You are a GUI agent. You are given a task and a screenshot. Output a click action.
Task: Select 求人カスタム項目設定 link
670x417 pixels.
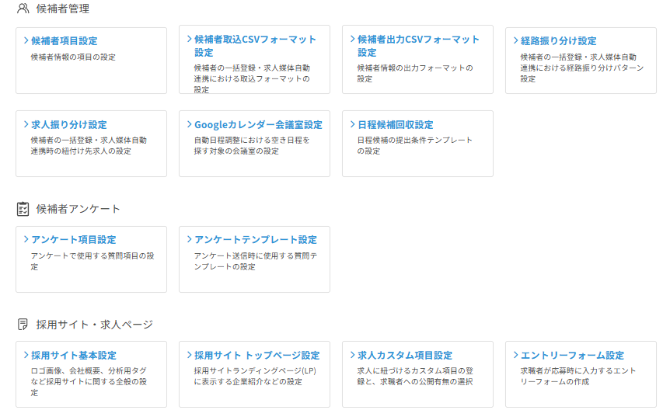pyautogui.click(x=405, y=356)
